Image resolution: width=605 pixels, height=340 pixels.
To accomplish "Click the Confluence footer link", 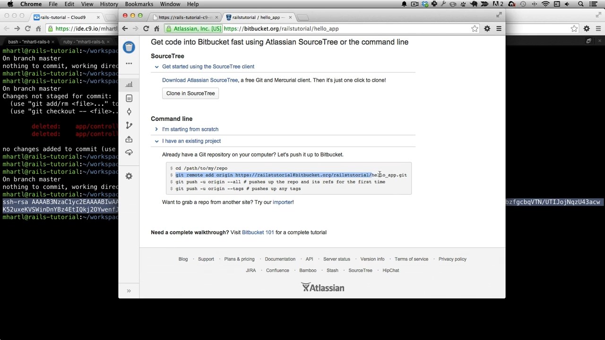I will 277,271.
